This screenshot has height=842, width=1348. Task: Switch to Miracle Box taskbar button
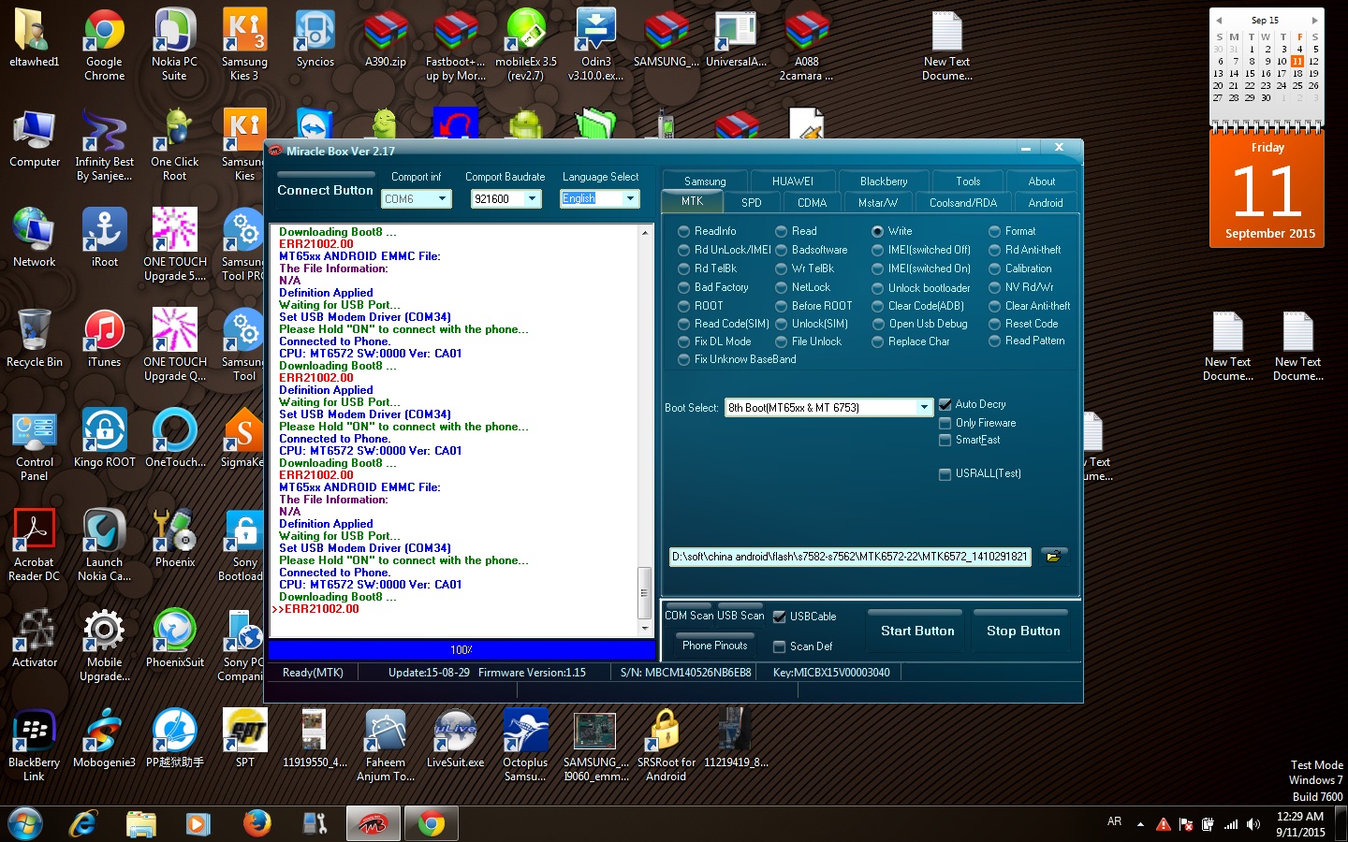373,823
